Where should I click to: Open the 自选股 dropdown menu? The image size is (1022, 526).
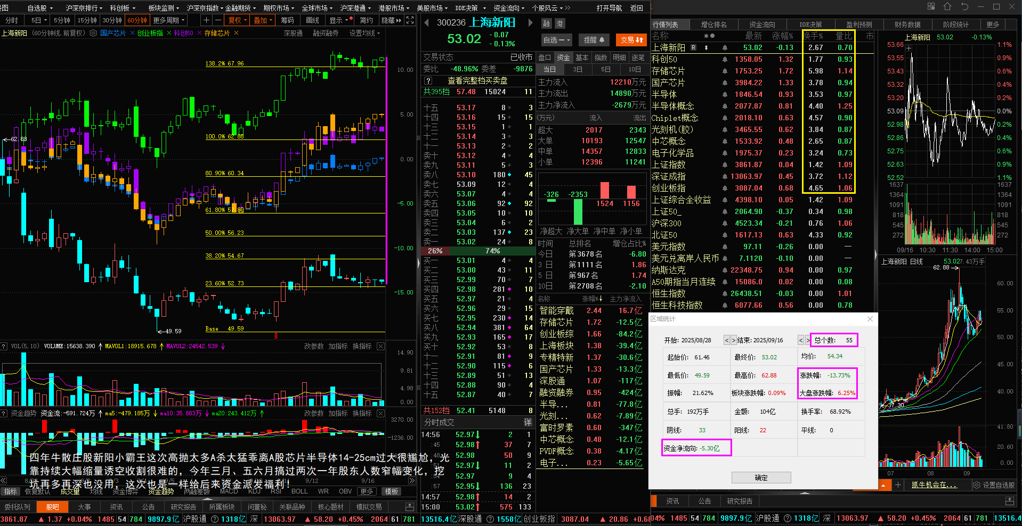pyautogui.click(x=40, y=8)
